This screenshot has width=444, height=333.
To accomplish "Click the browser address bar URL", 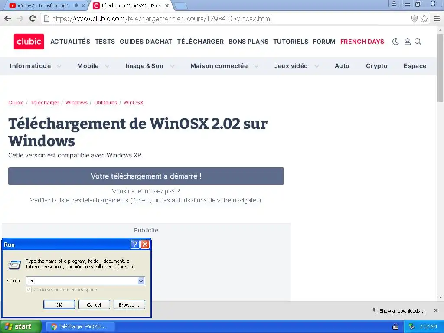I will [x=161, y=19].
